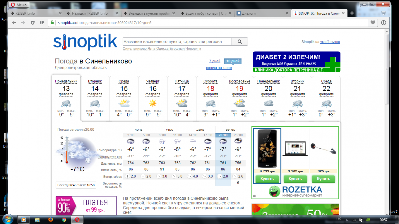Click the ДИАБЕТ 2 ИЗЛЕЧИМ banner

(x=297, y=62)
